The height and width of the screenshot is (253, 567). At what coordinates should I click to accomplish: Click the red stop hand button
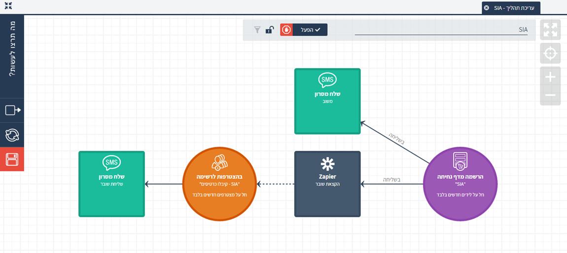pos(286,30)
